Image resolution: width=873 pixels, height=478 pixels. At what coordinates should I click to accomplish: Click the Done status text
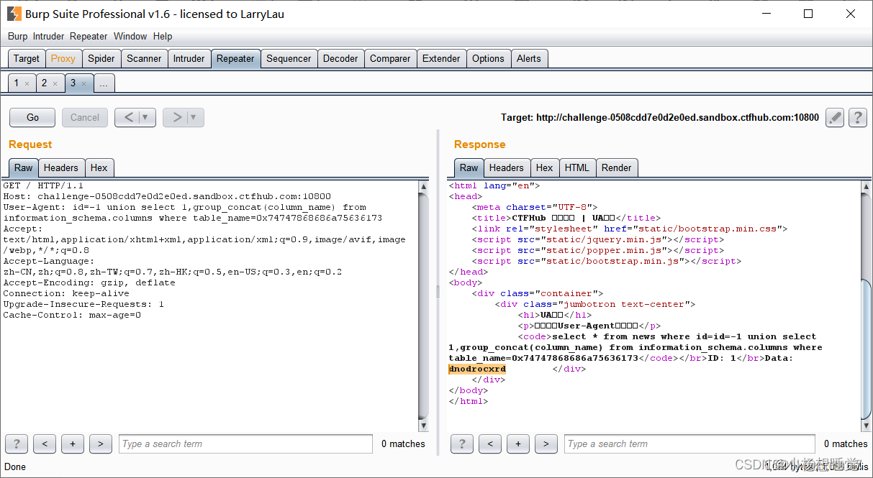click(x=15, y=466)
